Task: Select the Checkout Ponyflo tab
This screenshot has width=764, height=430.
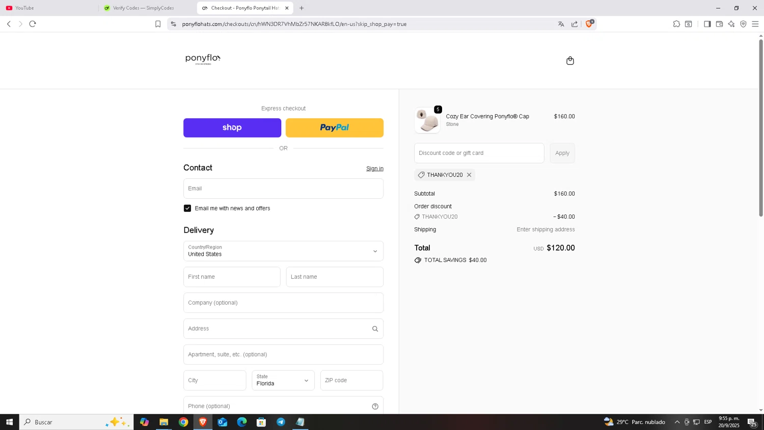Action: [x=244, y=8]
